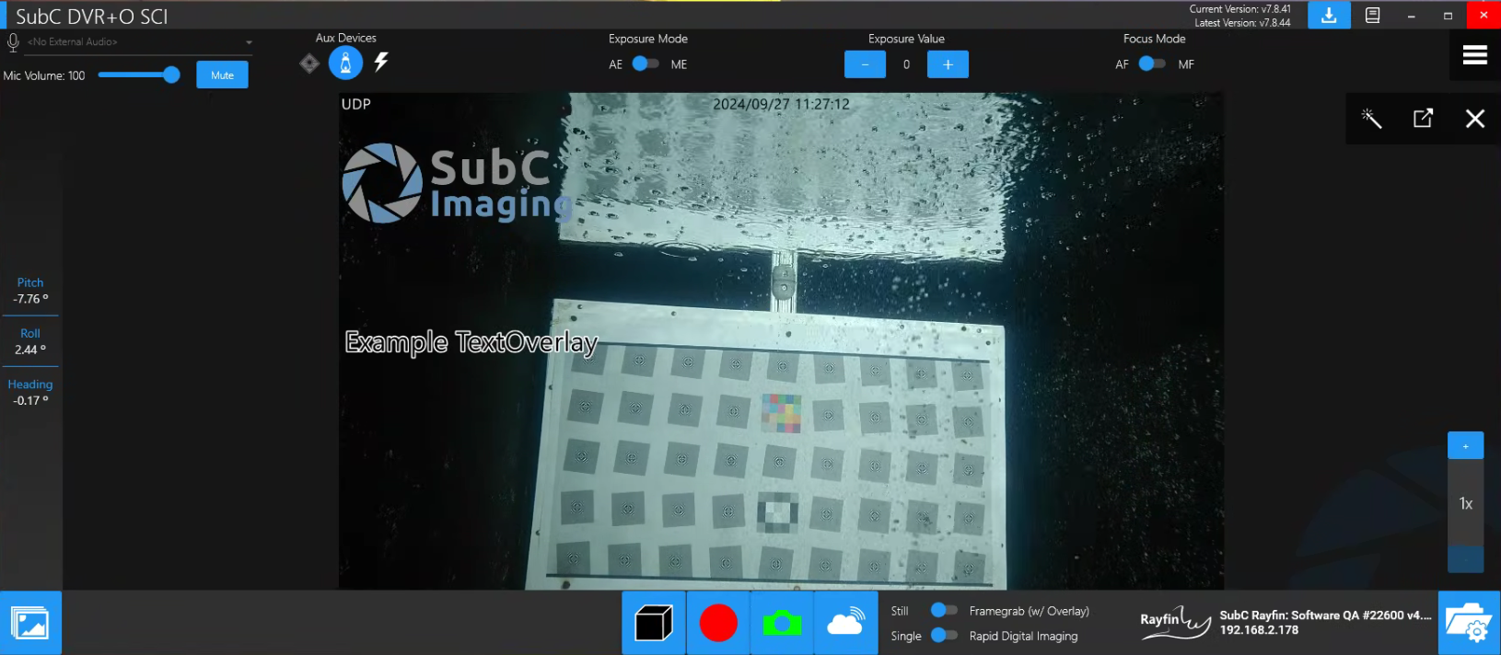Adjust the Mic Volume slider
The height and width of the screenshot is (655, 1501).
point(171,75)
